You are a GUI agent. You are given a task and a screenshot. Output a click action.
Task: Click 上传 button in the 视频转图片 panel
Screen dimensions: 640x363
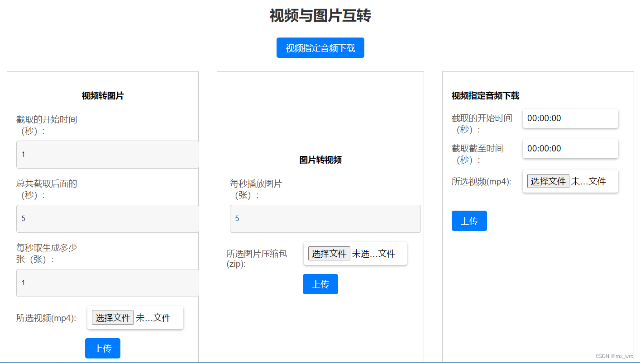[x=103, y=348]
